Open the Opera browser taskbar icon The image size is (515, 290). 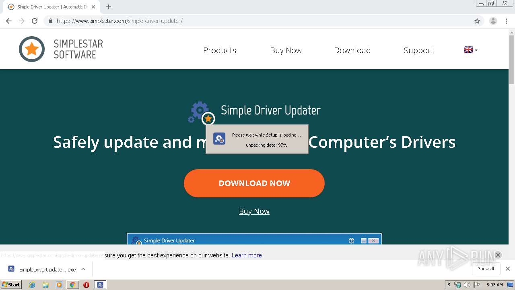point(86,285)
